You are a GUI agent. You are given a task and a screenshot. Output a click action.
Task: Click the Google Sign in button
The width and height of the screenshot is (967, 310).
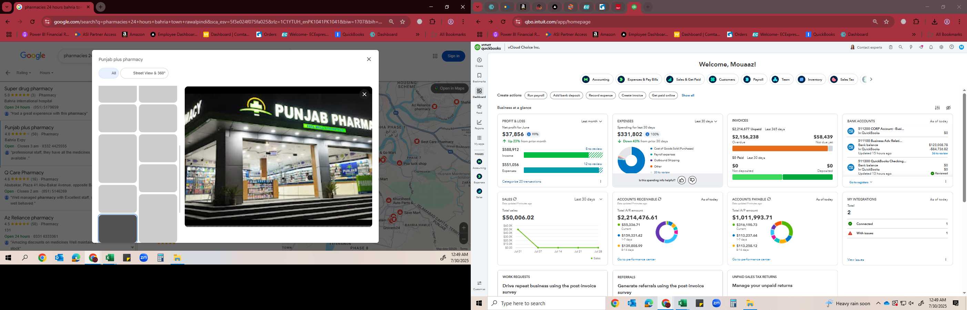coord(454,56)
